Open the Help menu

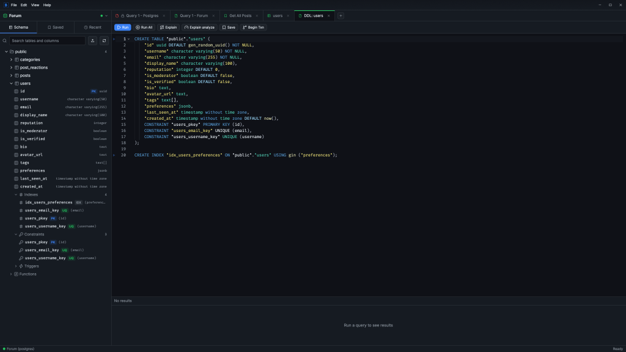[x=47, y=5]
